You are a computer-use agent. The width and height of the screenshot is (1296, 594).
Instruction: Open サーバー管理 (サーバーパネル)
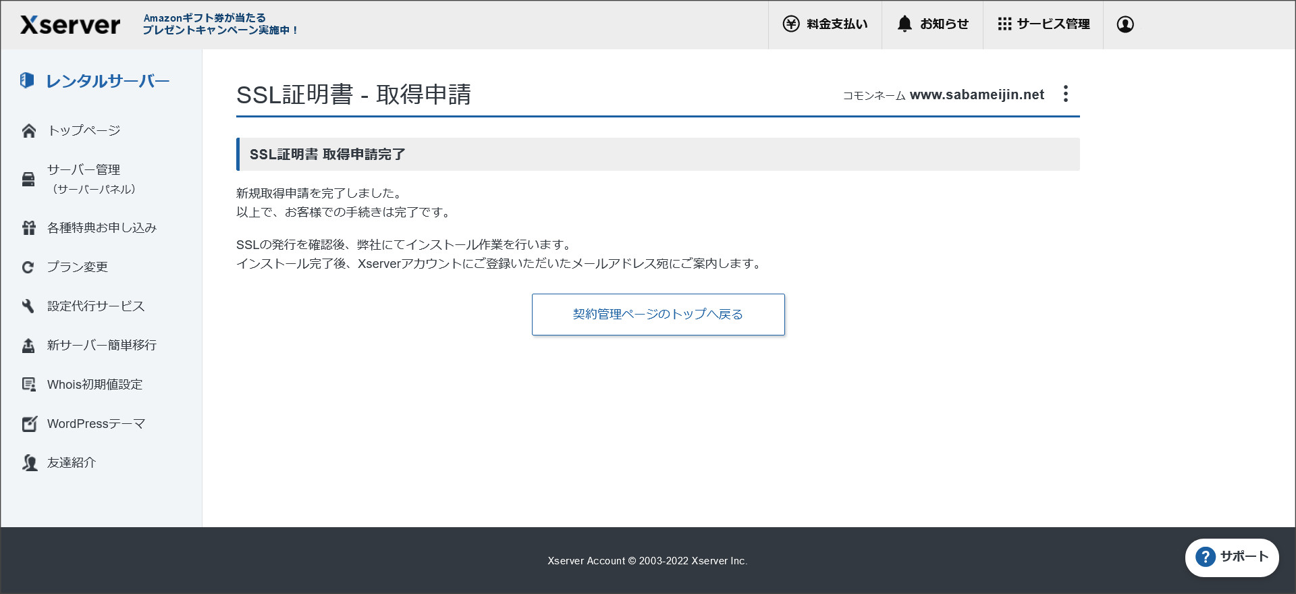coord(92,179)
